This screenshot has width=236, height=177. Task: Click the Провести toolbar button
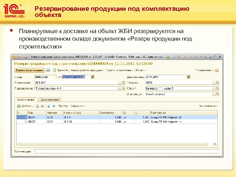coord(61,70)
